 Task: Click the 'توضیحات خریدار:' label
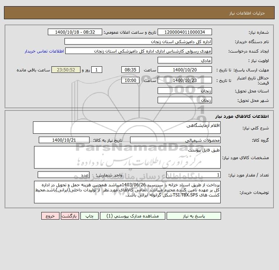[254, 192]
